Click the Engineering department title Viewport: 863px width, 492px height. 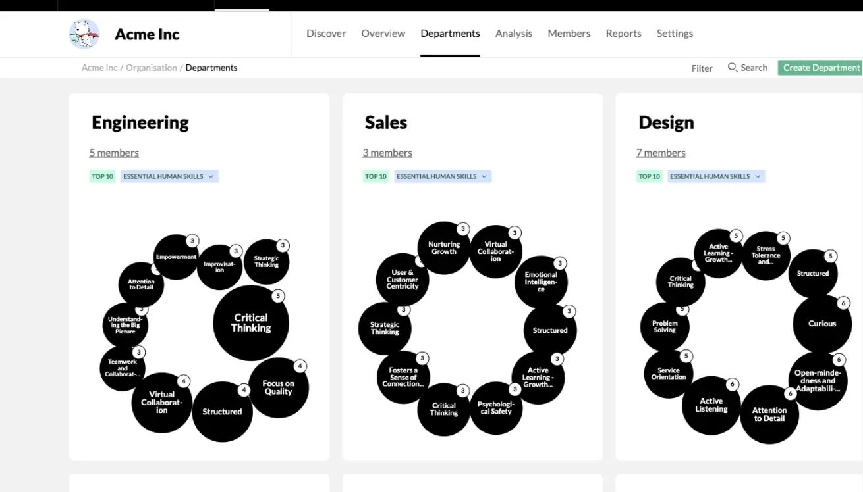(140, 123)
